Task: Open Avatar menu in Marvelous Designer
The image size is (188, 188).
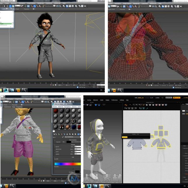Action: pyautogui.click(x=102, y=100)
